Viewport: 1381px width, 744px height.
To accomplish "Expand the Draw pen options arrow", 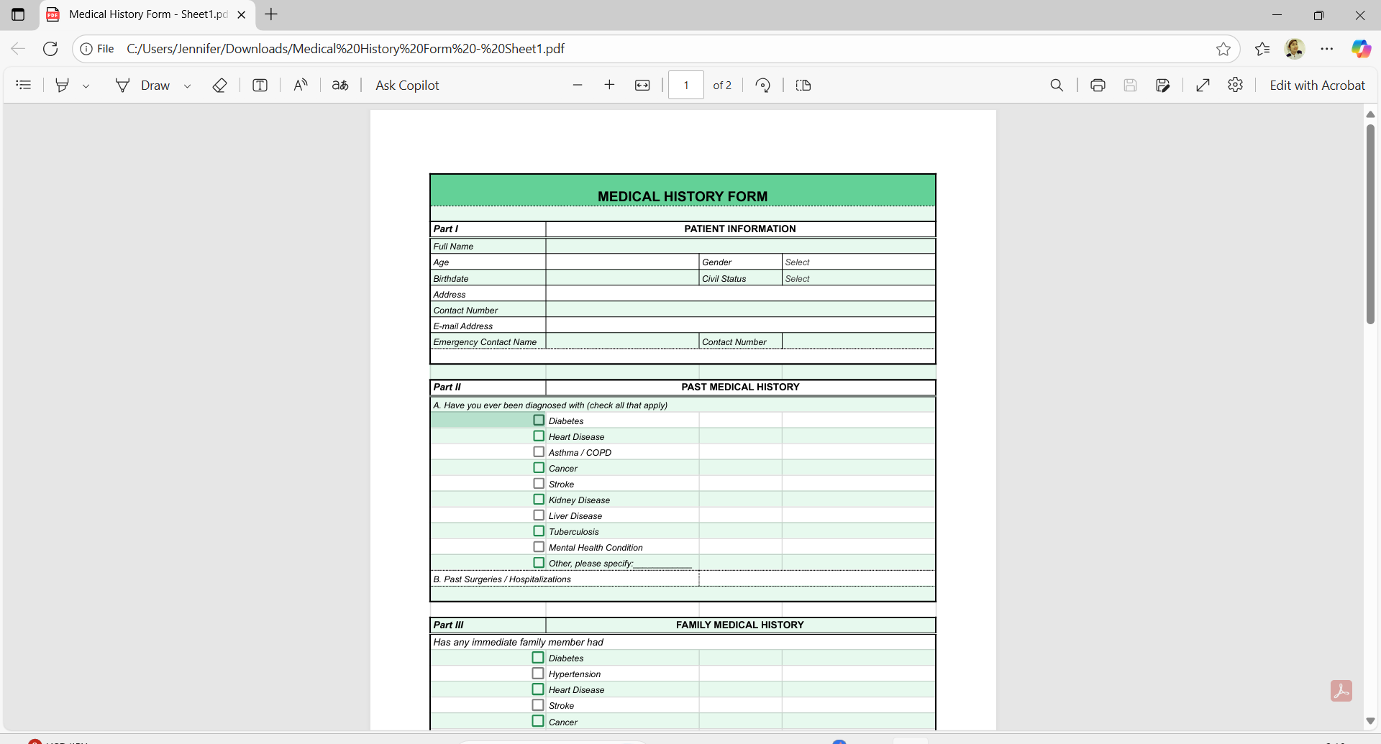I will 188,86.
